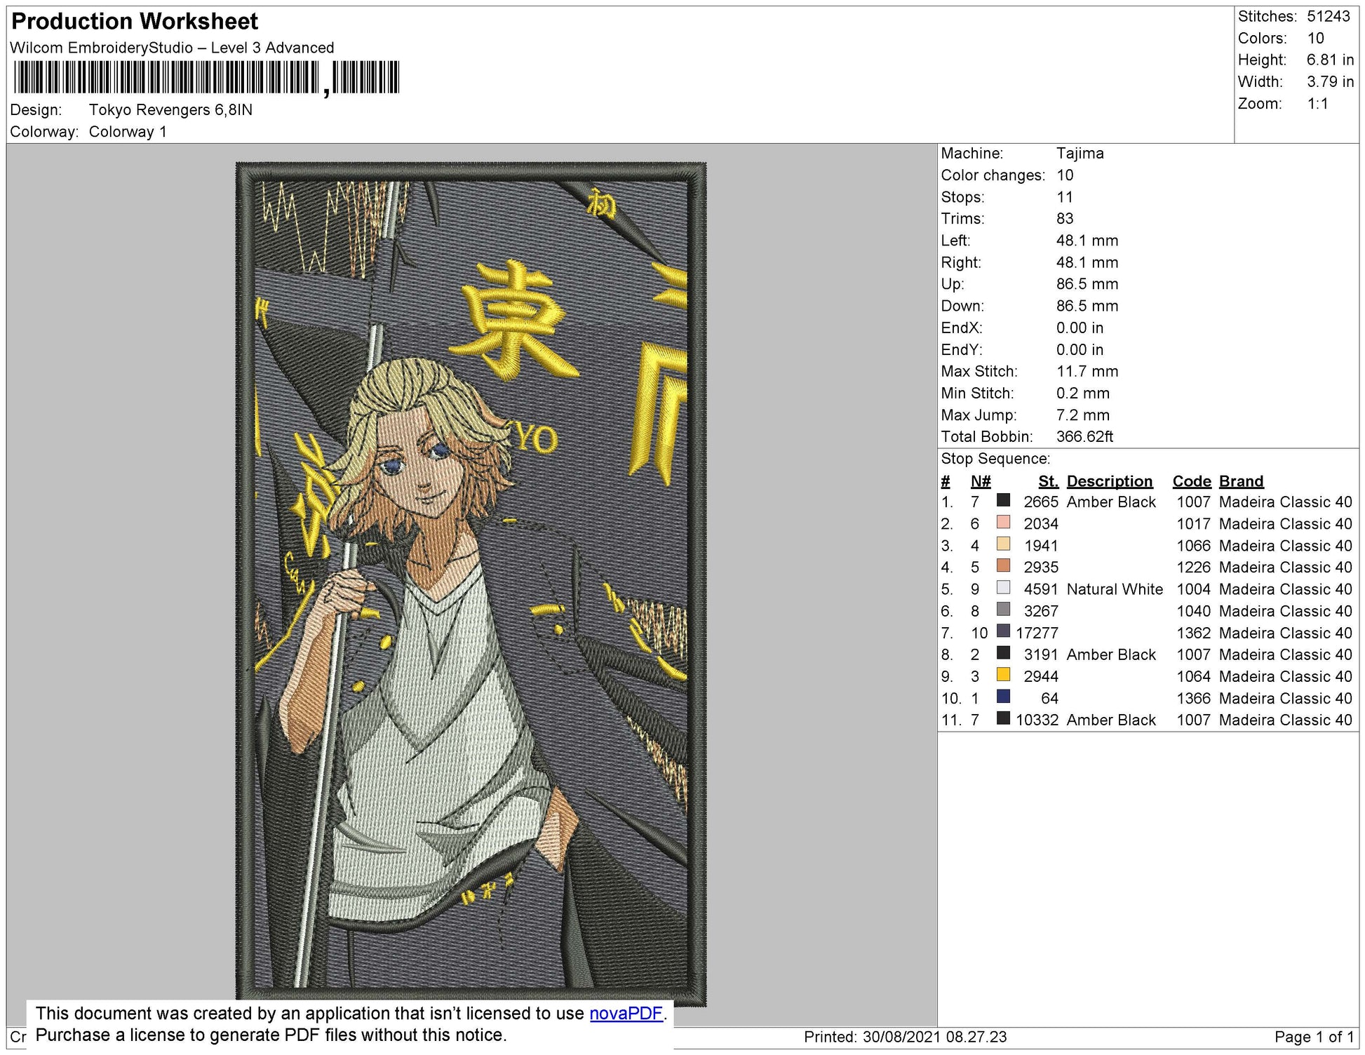Click the St. column header

pyautogui.click(x=1049, y=481)
